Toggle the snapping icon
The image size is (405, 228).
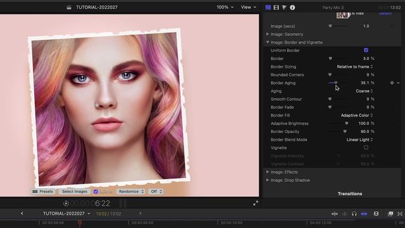(x=364, y=214)
